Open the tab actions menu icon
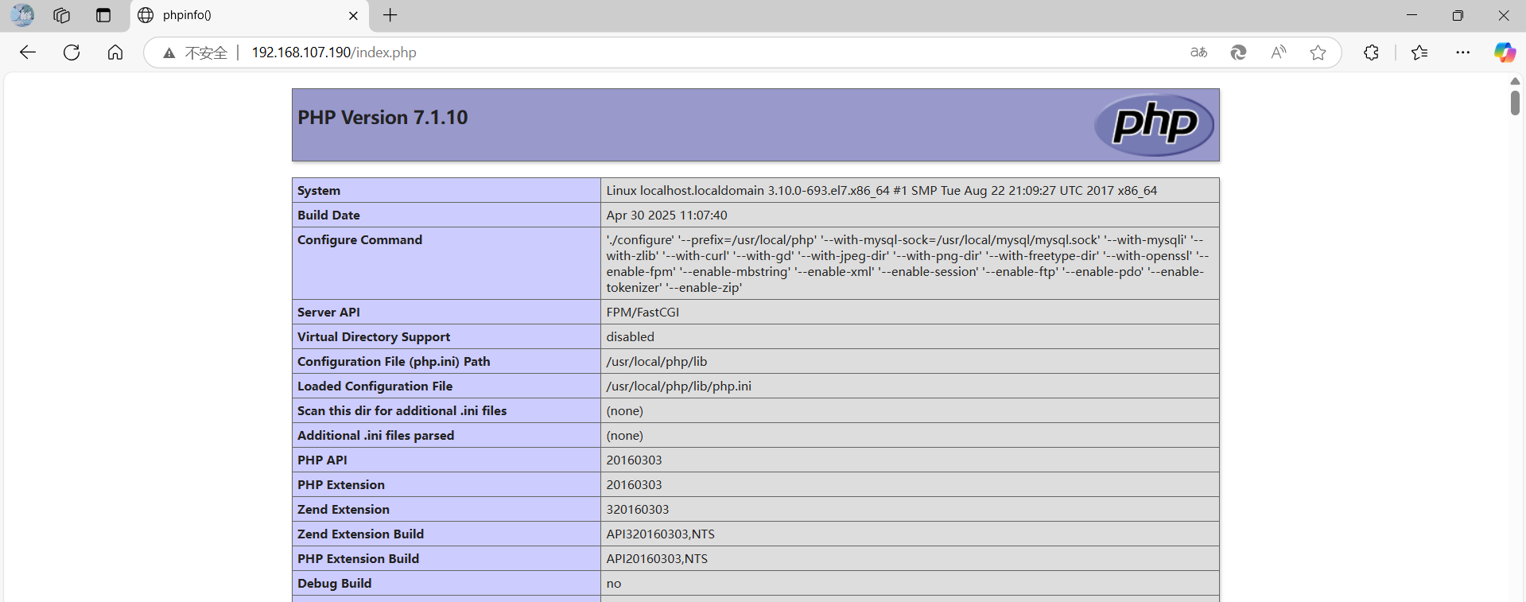1526x602 pixels. click(x=103, y=15)
